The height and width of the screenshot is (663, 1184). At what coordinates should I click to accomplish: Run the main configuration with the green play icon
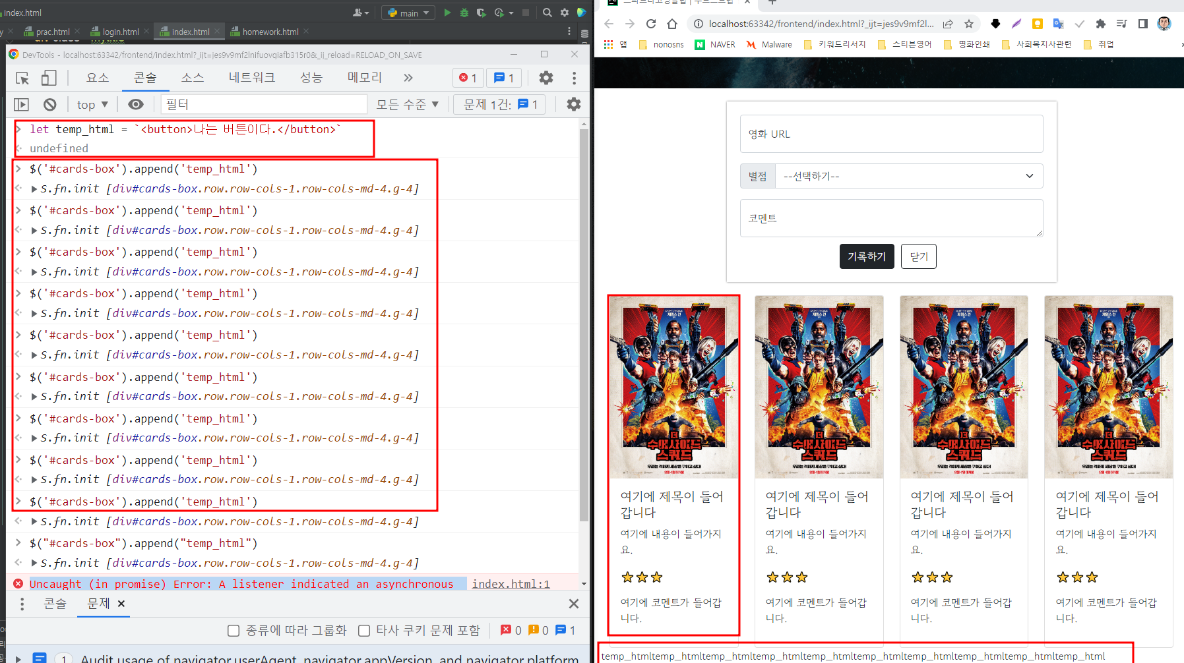[447, 13]
